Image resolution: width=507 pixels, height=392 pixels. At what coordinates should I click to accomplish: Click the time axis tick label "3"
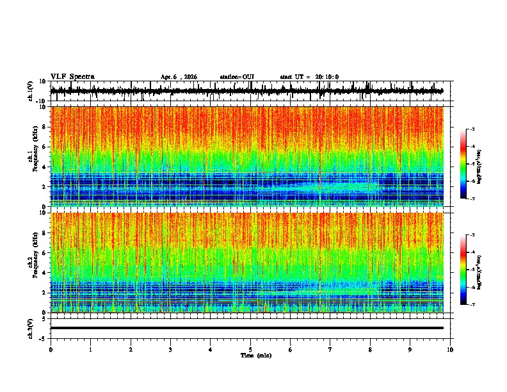click(x=170, y=350)
